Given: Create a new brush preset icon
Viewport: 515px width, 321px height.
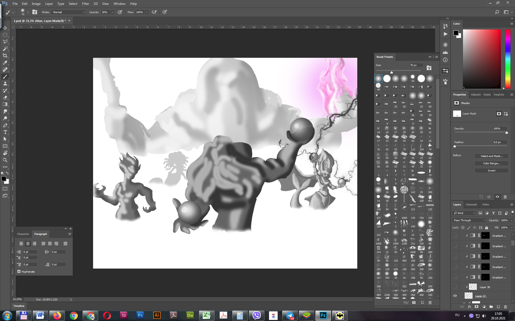Looking at the screenshot, I should [x=422, y=303].
